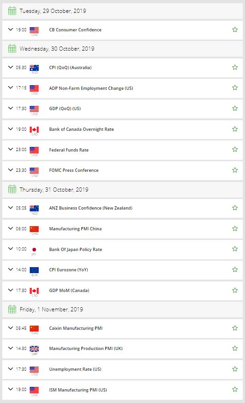Expand Bank of Canada Overnight Rate row

point(11,129)
